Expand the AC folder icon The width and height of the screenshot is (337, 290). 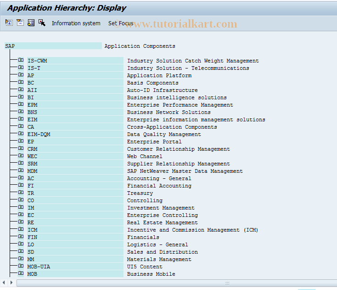pyautogui.click(x=21, y=178)
